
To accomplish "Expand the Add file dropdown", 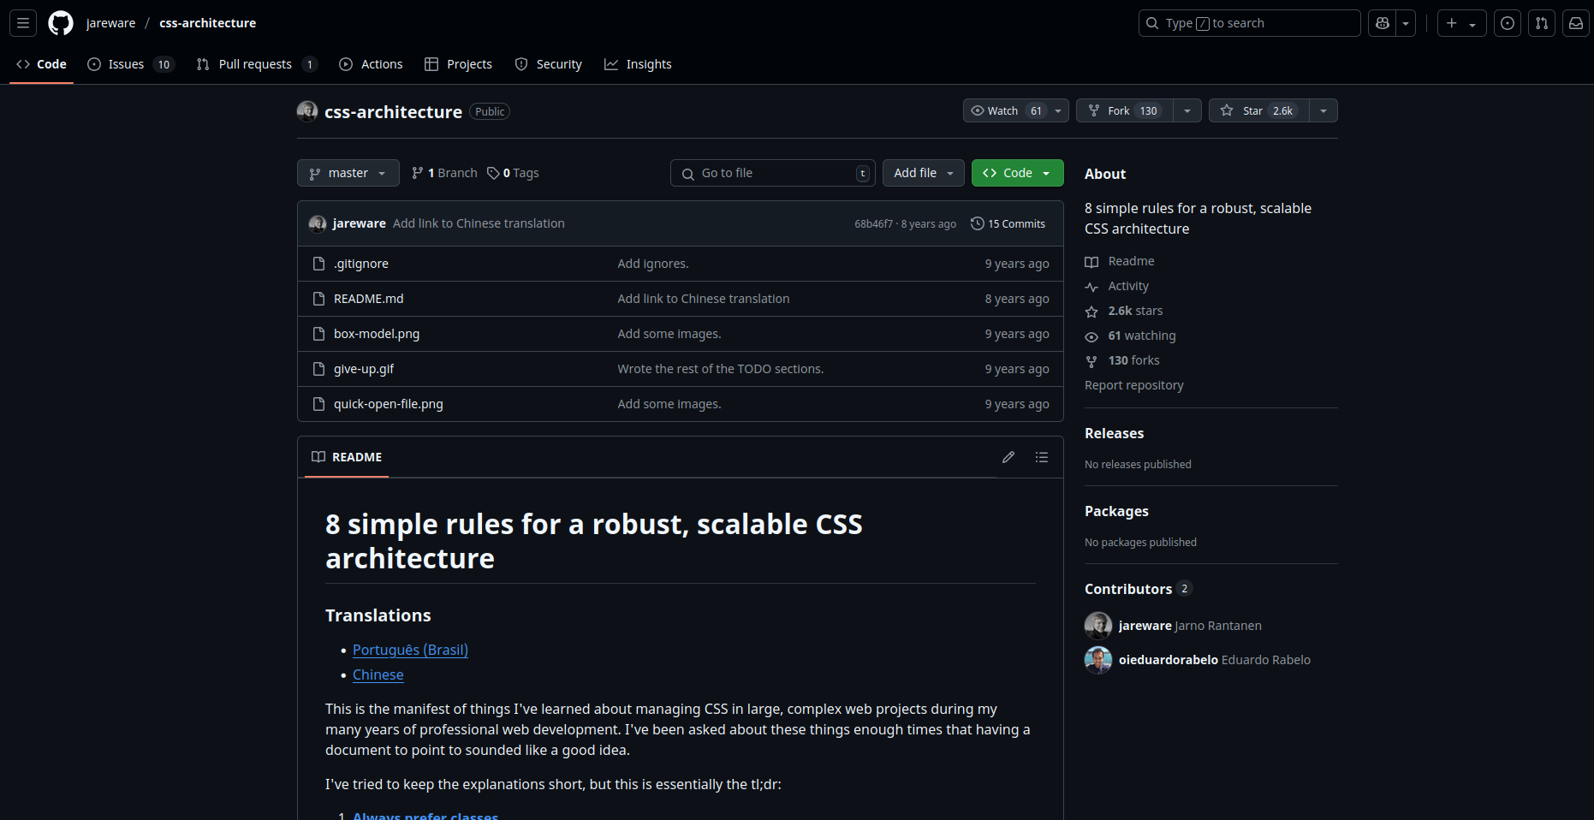I will click(923, 172).
